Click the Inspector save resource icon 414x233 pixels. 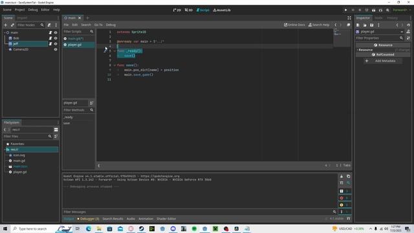[x=371, y=25]
